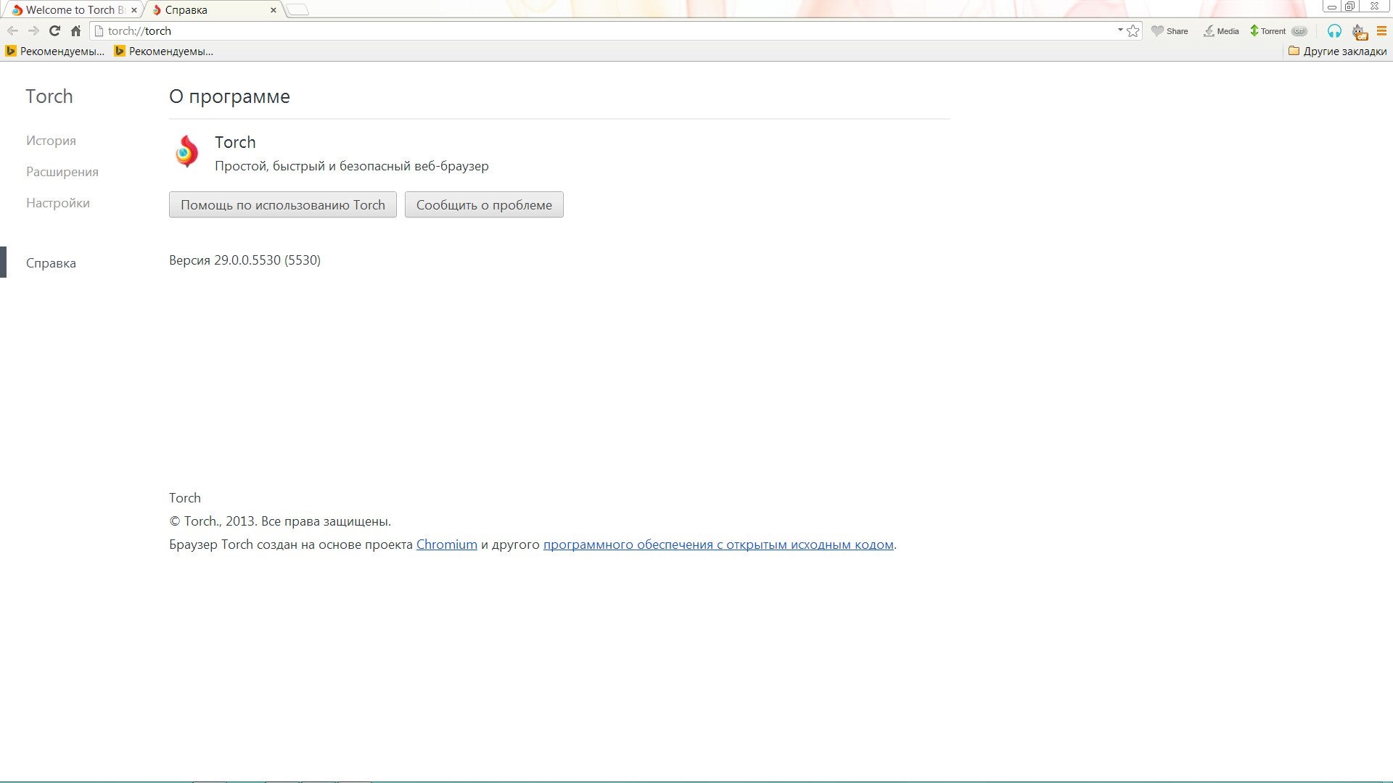1393x783 pixels.
Task: Open the Torrent button
Action: (x=1267, y=31)
